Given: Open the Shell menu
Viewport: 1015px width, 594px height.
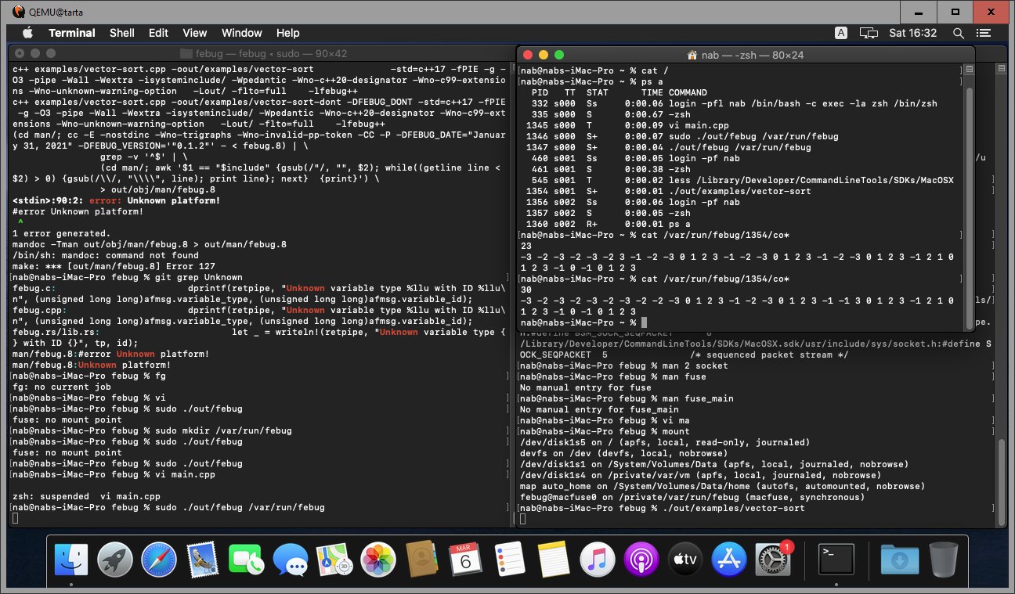Looking at the screenshot, I should pyautogui.click(x=121, y=33).
